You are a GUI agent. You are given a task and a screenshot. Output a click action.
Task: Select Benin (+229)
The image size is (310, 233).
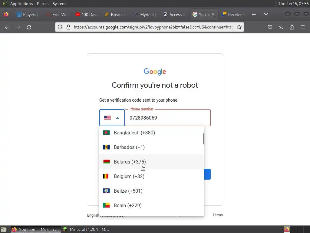(x=151, y=205)
